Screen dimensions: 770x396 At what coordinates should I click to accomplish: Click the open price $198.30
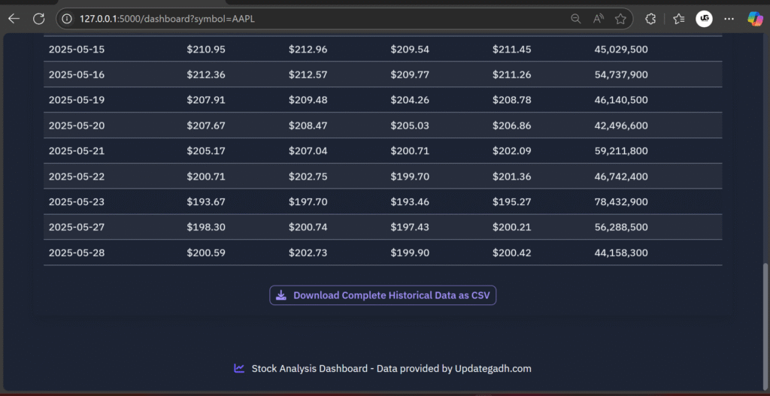[206, 228]
